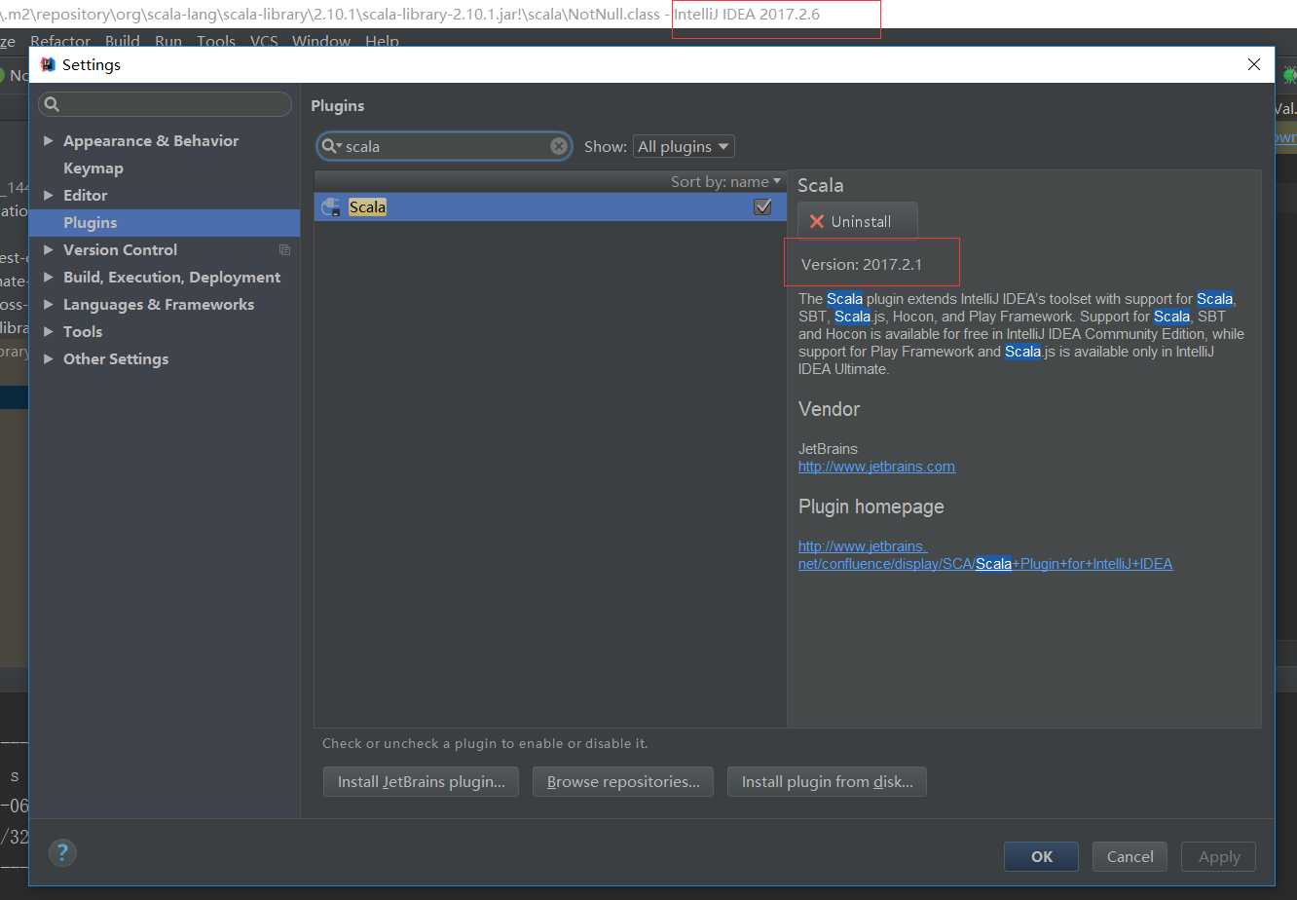Viewport: 1297px width, 900px height.
Task: Click Install plugin from disk button
Action: [827, 781]
